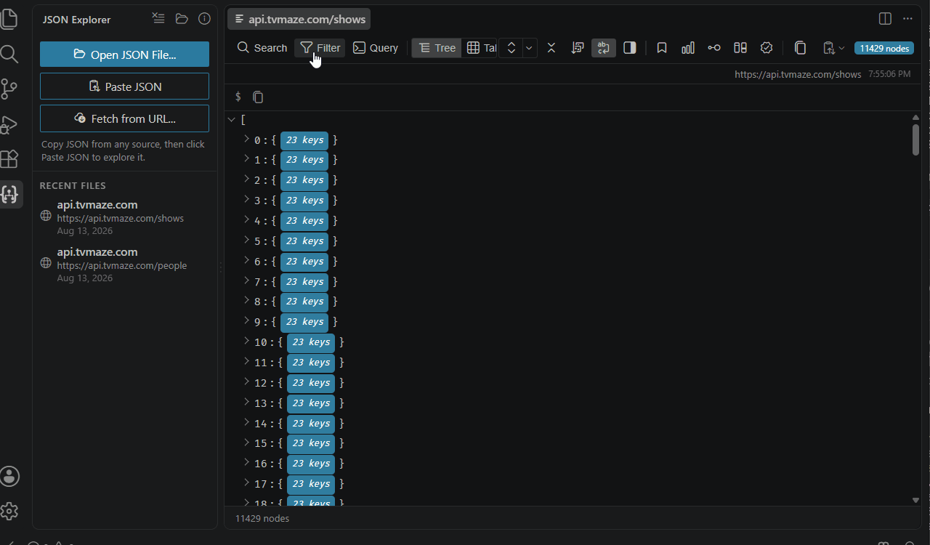Viewport: 930px width, 545px height.
Task: Collapse all nodes icon in toolbar
Action: (551, 48)
